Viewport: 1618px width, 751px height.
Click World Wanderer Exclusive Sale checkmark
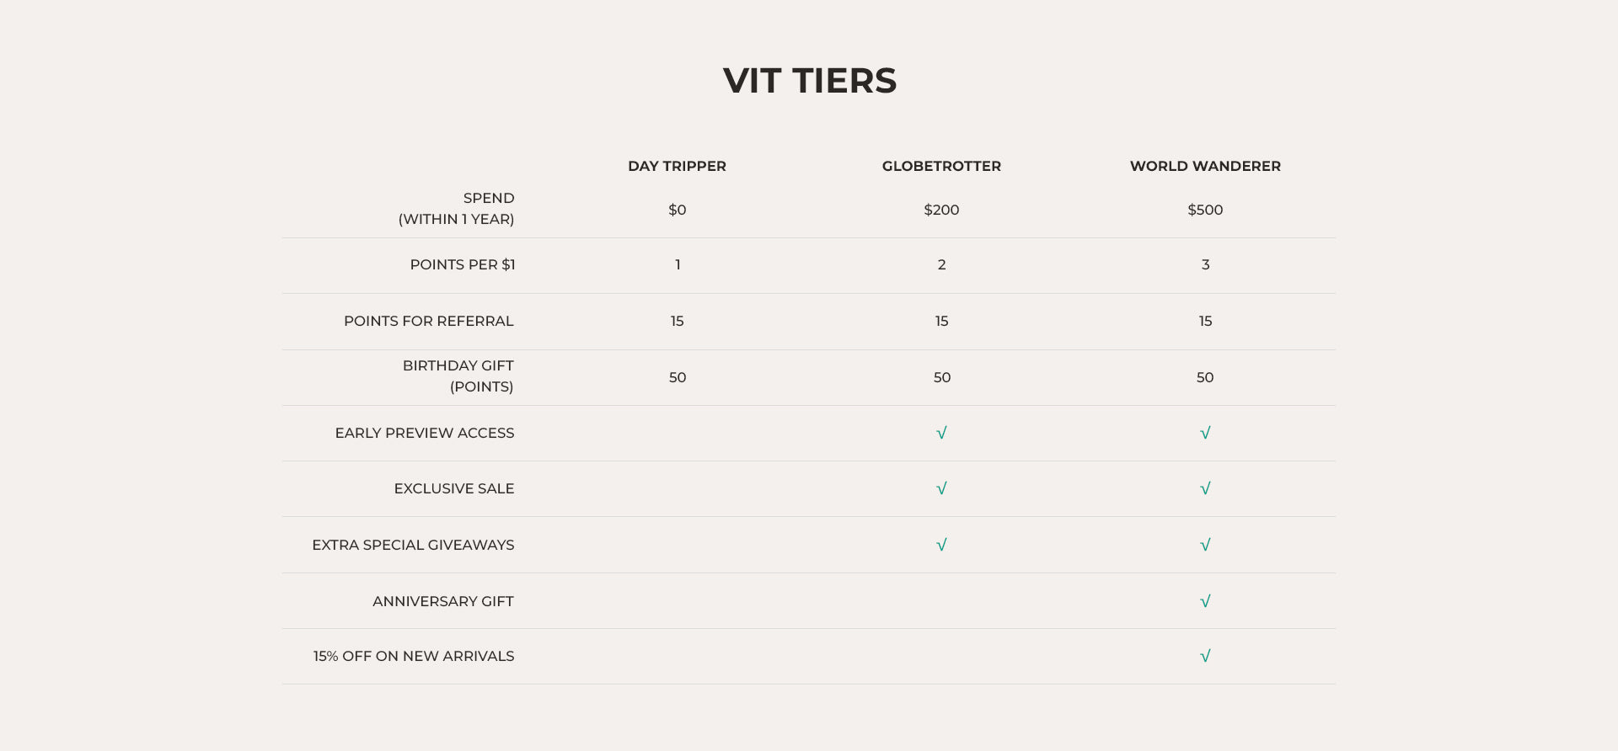(x=1205, y=488)
